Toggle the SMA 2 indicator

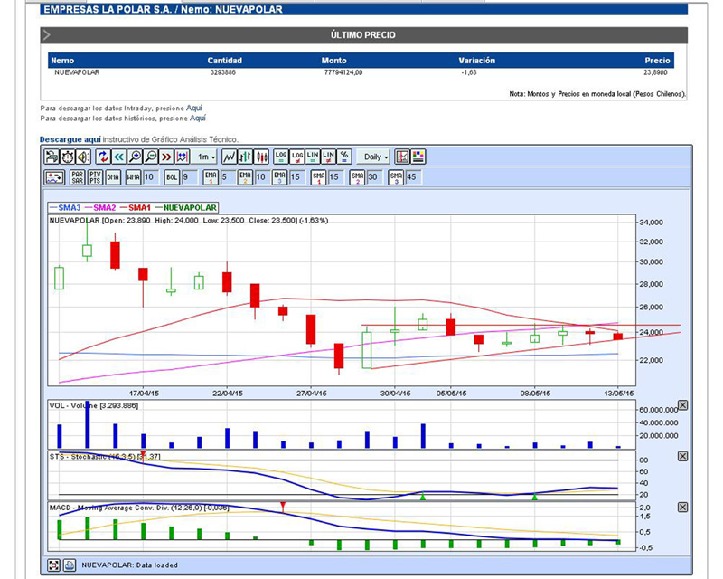(x=357, y=177)
